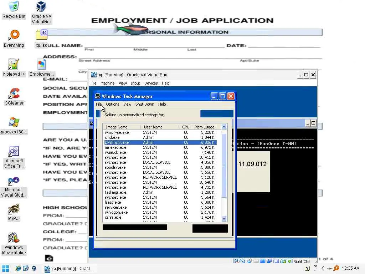Sort processes by CPU column
The height and width of the screenshot is (274, 365).
tap(185, 127)
